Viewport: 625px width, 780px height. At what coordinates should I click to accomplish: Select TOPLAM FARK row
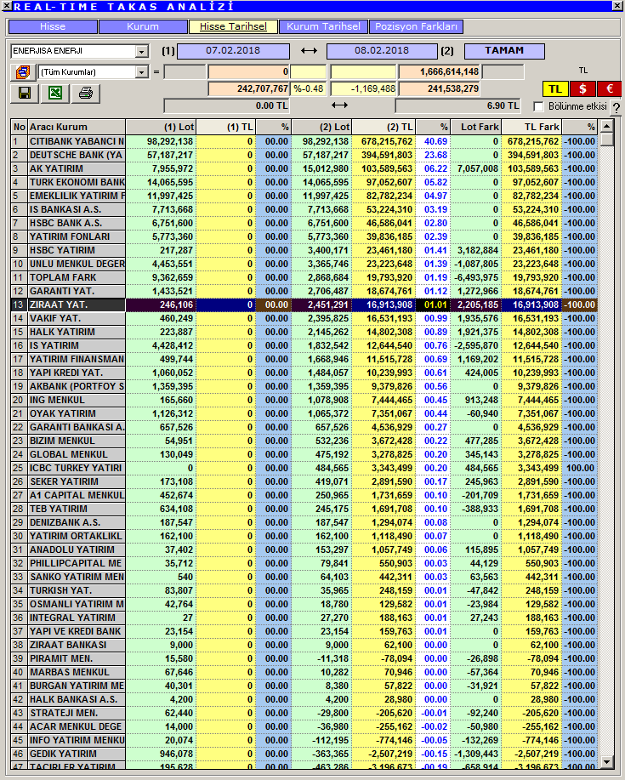304,277
